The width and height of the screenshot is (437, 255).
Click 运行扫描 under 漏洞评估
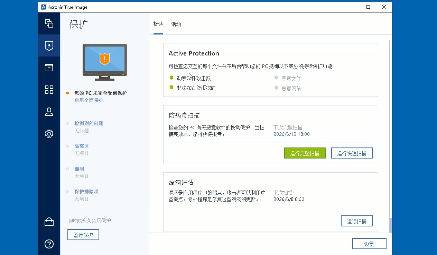coord(357,221)
